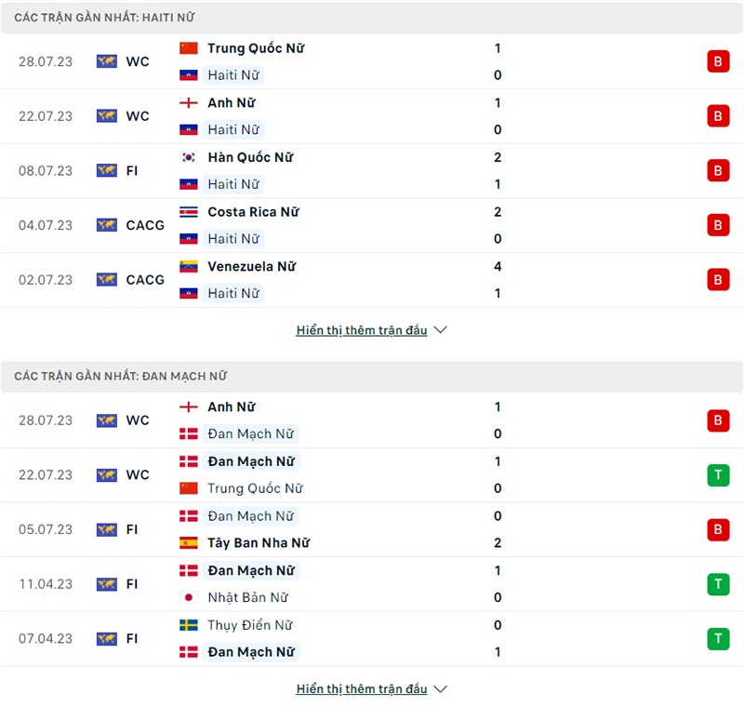The image size is (744, 720).
Task: Click green T badge for 07.04.23 match
Action: pyautogui.click(x=717, y=639)
